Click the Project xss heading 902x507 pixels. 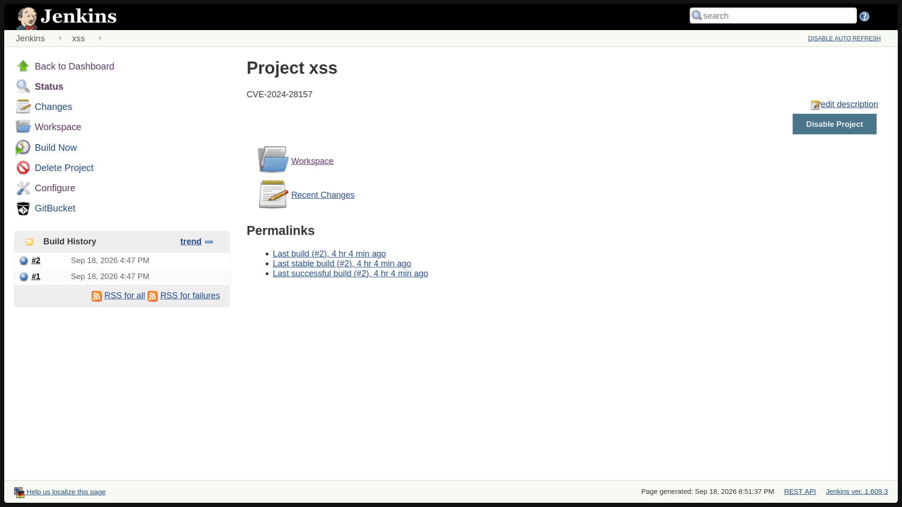[292, 68]
